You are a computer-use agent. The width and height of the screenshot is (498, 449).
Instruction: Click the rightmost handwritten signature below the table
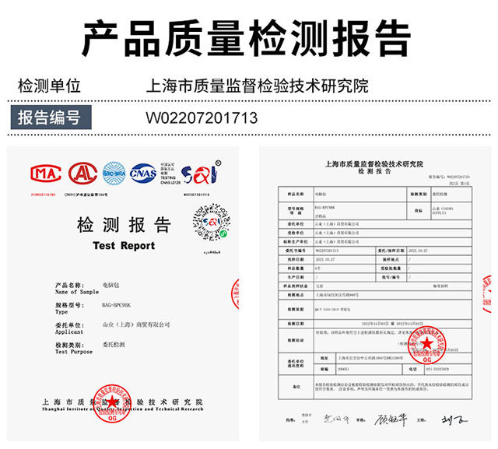[454, 419]
